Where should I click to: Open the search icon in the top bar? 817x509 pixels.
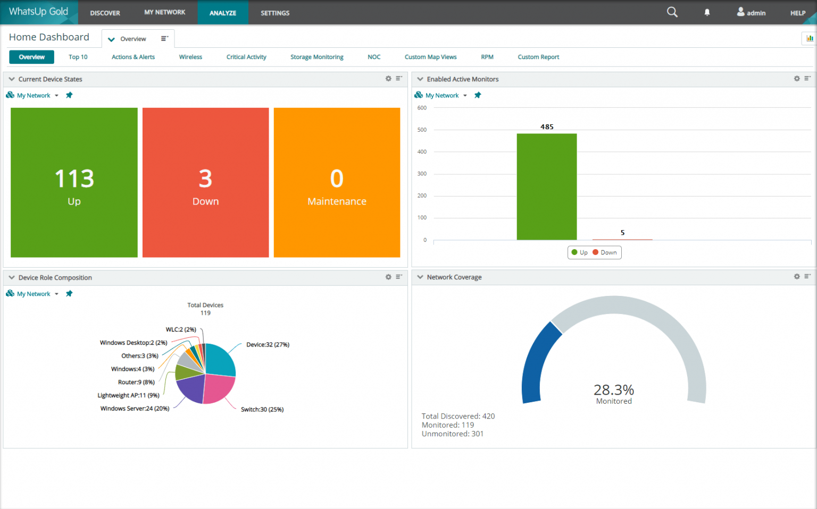(x=672, y=12)
